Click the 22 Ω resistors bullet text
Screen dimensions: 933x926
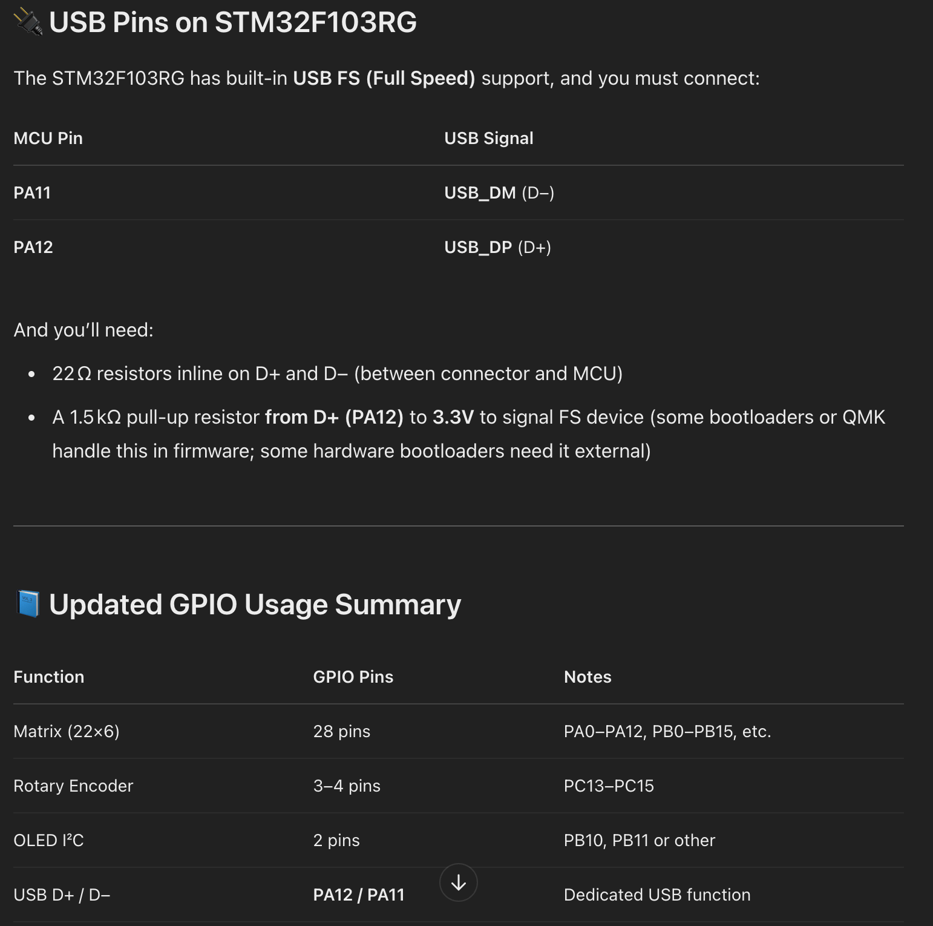[338, 373]
